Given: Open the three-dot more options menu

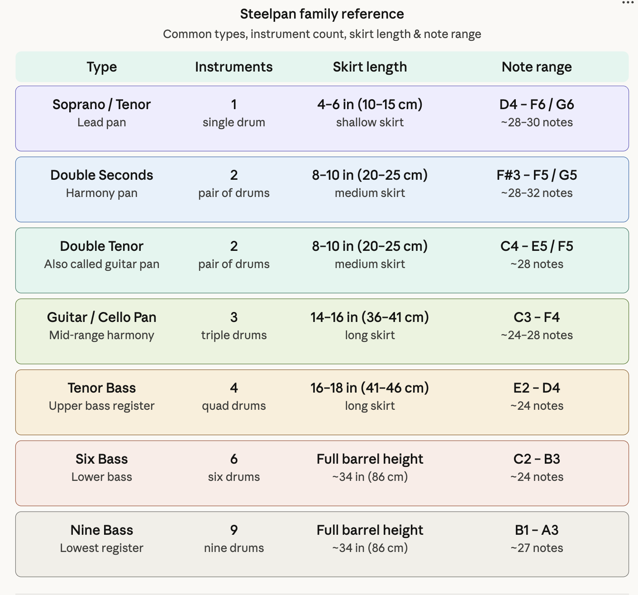Looking at the screenshot, I should point(628,3).
